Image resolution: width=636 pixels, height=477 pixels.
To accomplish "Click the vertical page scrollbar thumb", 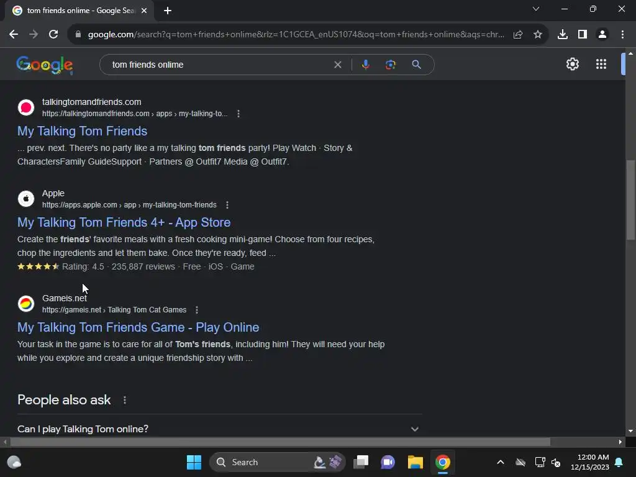I will tap(630, 200).
